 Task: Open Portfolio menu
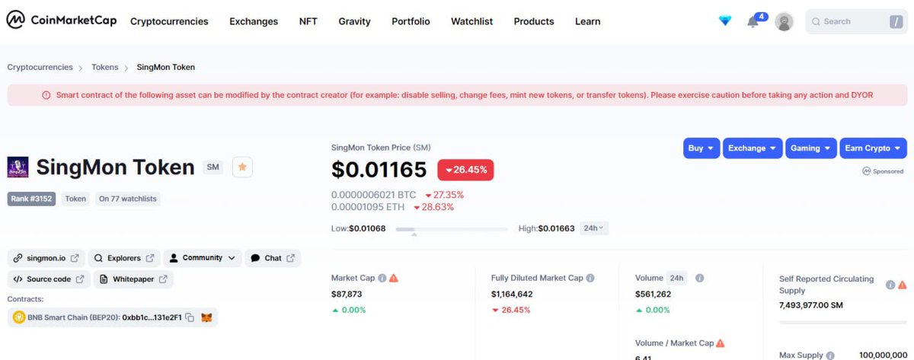click(411, 21)
